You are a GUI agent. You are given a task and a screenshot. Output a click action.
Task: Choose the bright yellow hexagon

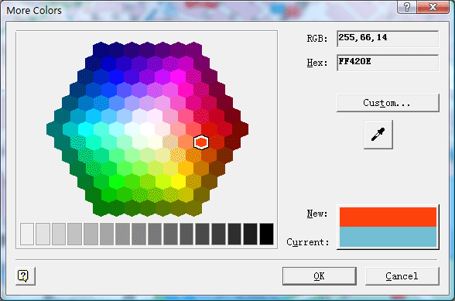[x=179, y=182]
